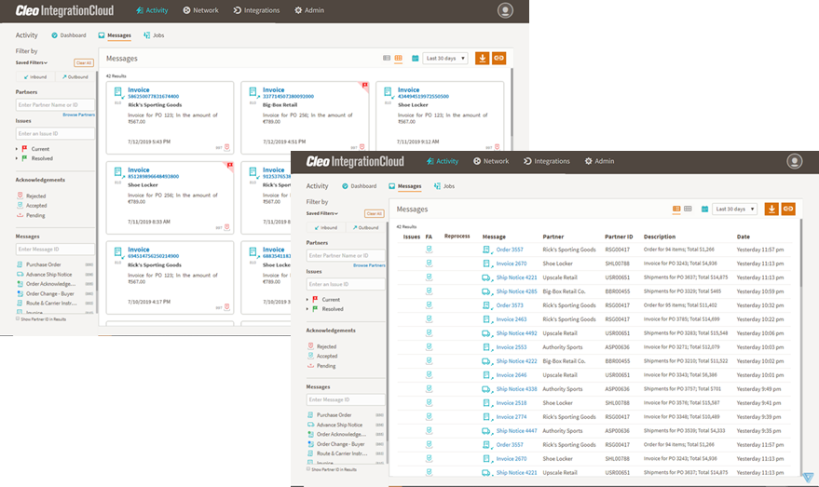Screen dimensions: 819x487
Task: Open the calendar icon in the front window
Action: pos(704,209)
